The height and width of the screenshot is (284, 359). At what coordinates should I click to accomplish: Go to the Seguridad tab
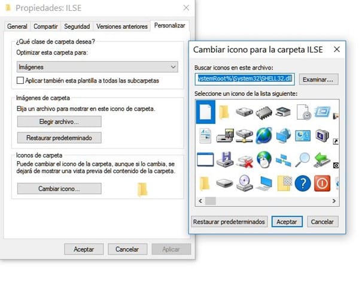tap(77, 26)
